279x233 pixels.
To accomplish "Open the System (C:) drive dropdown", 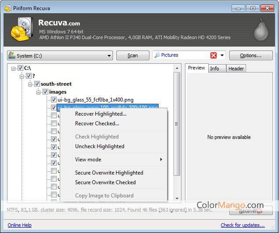I will [x=109, y=56].
